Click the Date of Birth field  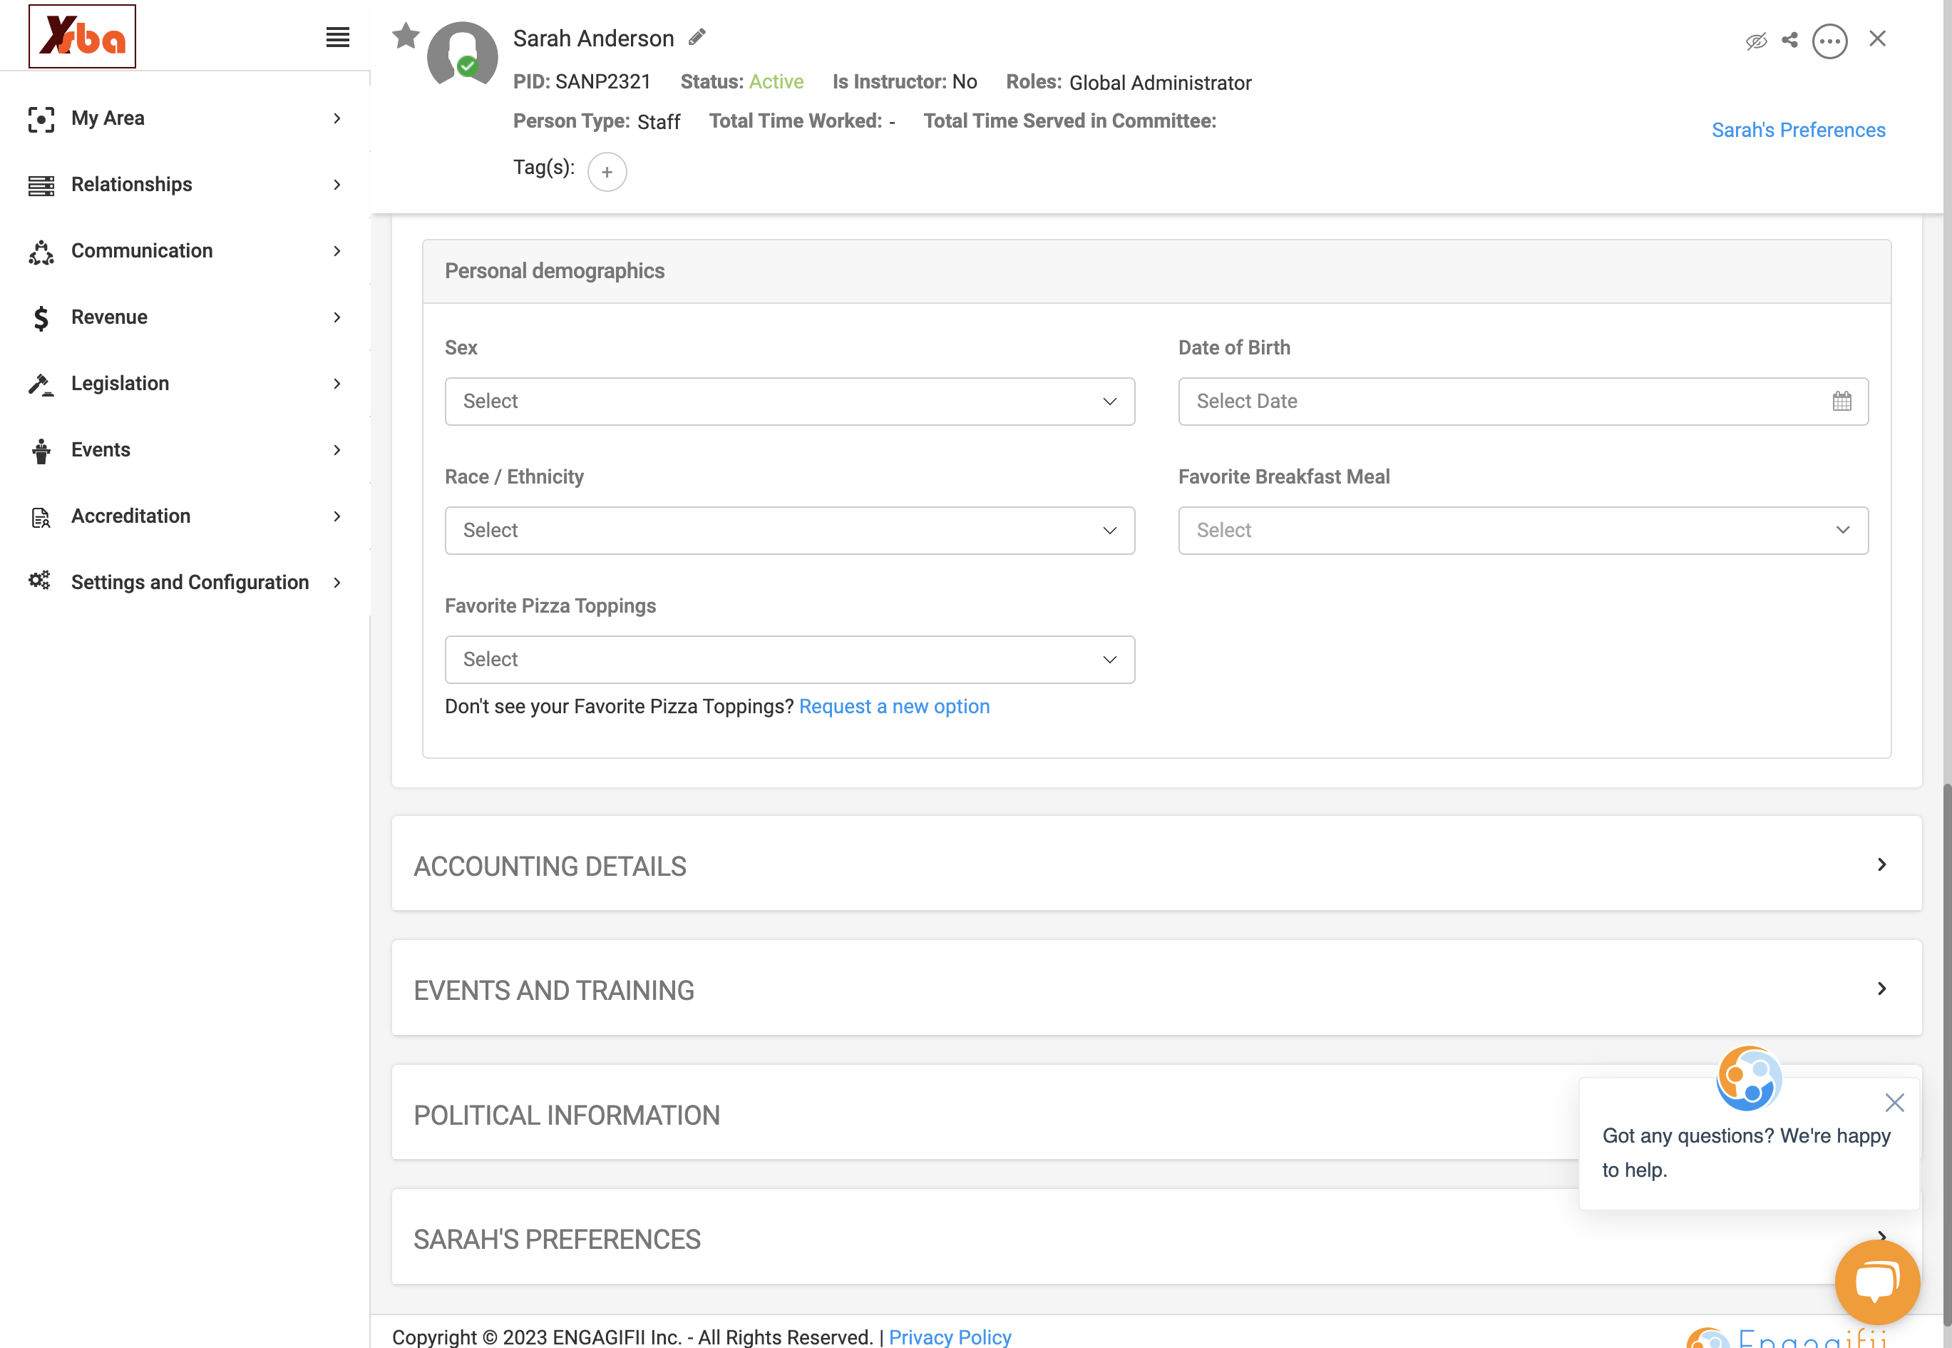(x=1523, y=401)
